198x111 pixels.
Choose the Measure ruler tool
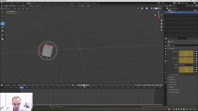[x=2, y=39]
